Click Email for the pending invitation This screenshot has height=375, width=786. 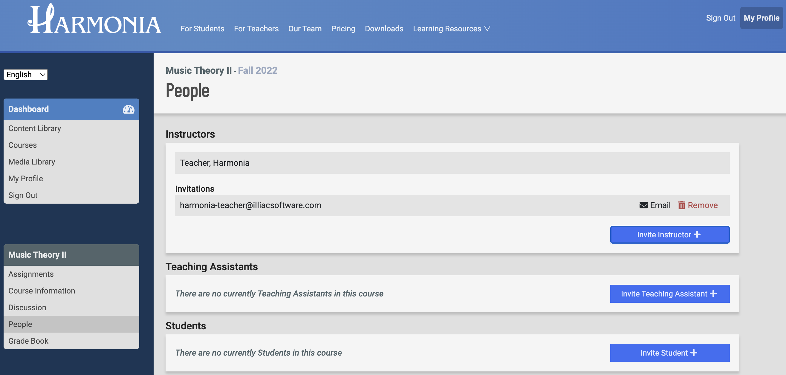tap(655, 205)
